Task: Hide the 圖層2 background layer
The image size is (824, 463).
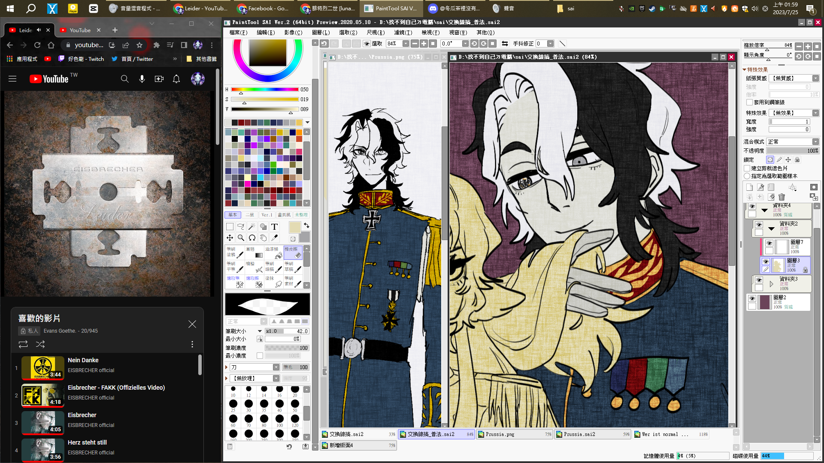Action: coord(752,298)
